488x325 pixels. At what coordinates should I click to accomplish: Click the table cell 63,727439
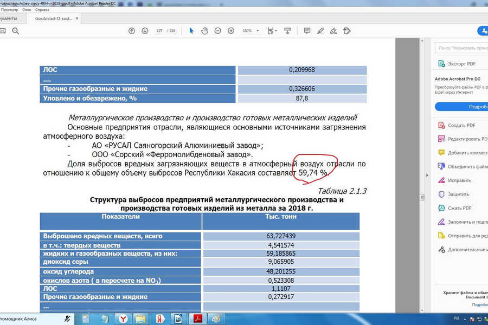[281, 236]
